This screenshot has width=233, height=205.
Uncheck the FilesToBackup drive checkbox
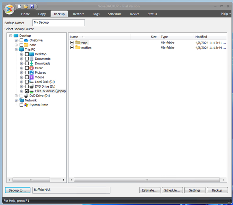tap(27, 91)
